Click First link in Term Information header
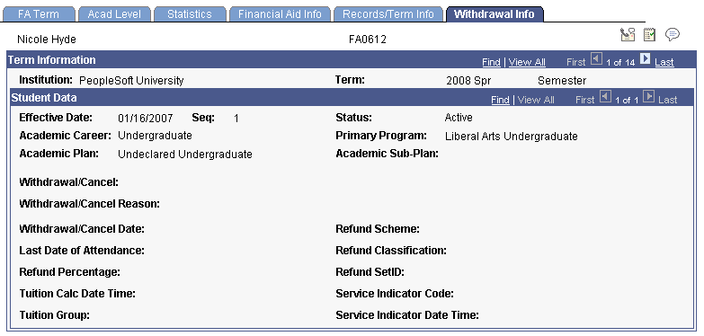This screenshot has width=704, height=336. point(576,62)
